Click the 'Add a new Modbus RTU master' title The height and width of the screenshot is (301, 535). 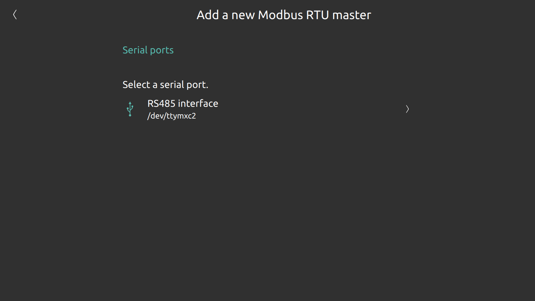tap(284, 15)
